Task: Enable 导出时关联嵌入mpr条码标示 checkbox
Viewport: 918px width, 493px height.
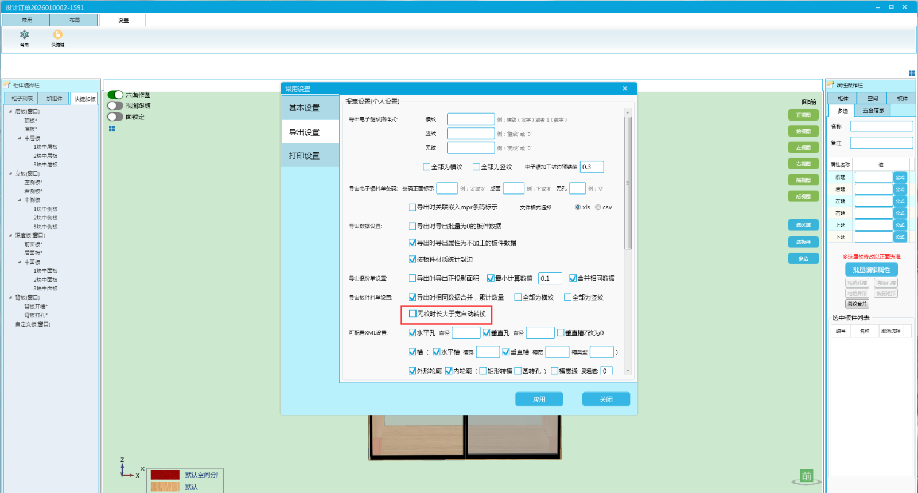Action: 412,207
